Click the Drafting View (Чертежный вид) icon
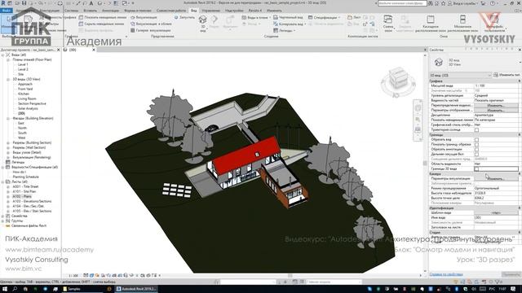The height and width of the screenshot is (293, 522). [276, 17]
